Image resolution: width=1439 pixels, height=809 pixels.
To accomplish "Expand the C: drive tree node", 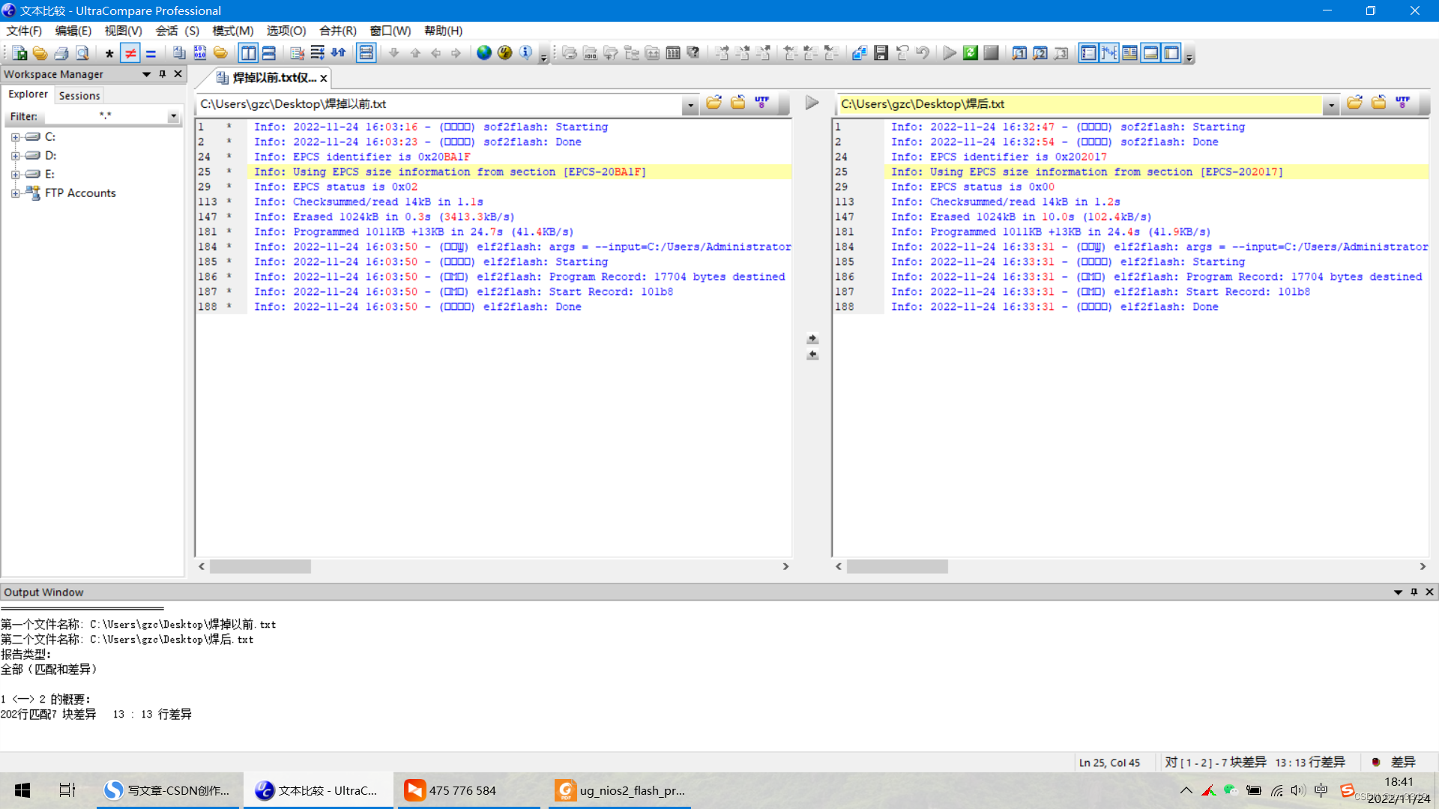I will pyautogui.click(x=15, y=136).
